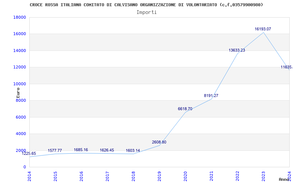The image size is (293, 183).
Task: Click the 2015 year label
Action: [x=55, y=176]
